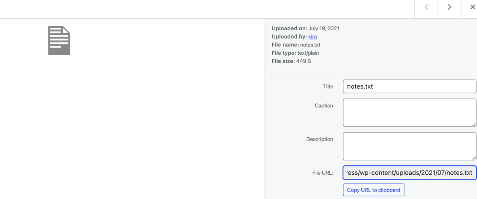The height and width of the screenshot is (199, 477).
Task: Open the uploader profile link kira
Action: coord(312,37)
